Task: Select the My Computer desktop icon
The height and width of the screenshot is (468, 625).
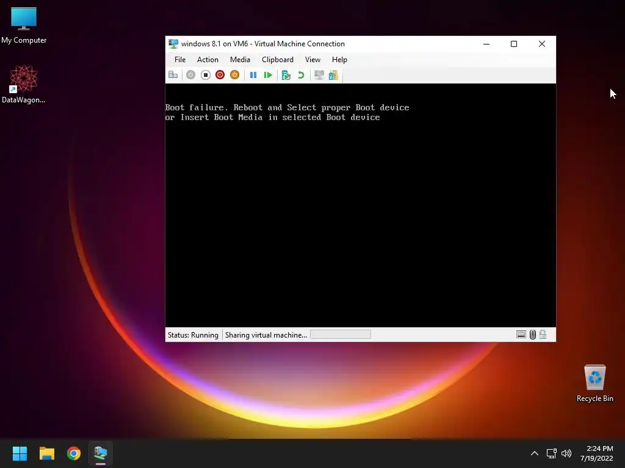Action: tap(24, 24)
